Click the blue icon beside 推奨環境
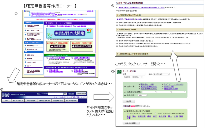Viewport: 205px width, 128px height. pos(25,59)
